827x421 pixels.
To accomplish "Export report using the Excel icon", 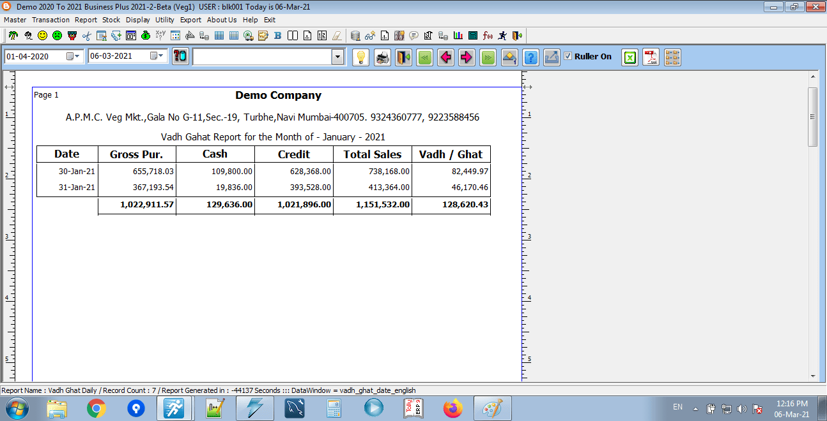I will click(x=630, y=57).
